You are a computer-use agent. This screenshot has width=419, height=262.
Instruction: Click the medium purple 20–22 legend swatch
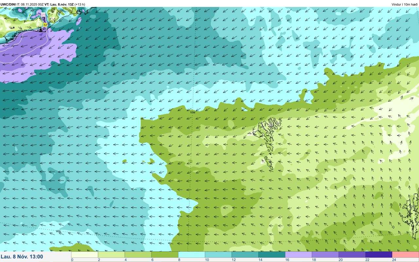point(352,254)
